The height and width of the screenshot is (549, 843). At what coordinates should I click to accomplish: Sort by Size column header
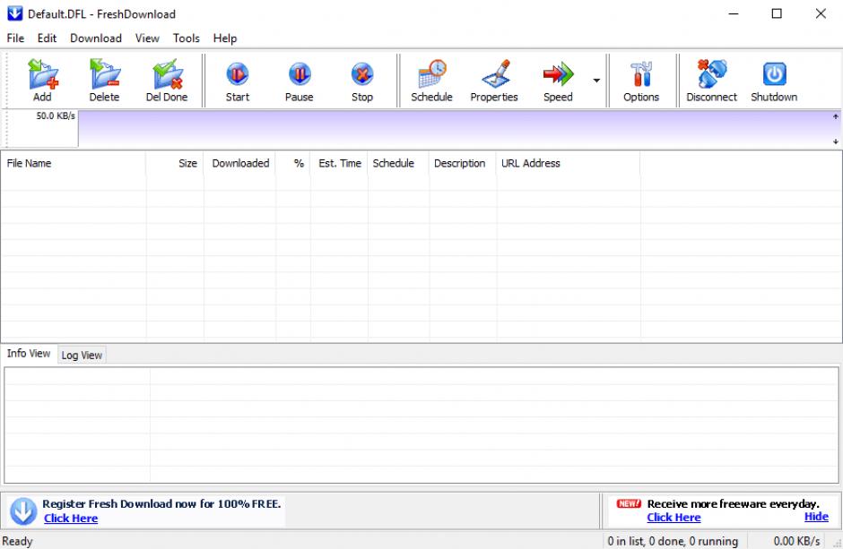pyautogui.click(x=175, y=163)
